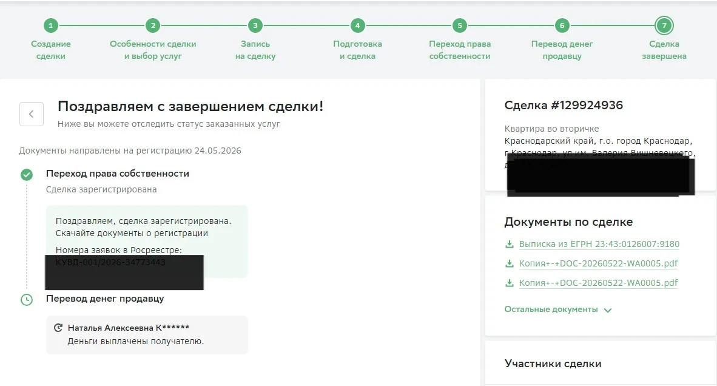The height and width of the screenshot is (386, 717).
Task: Open the first 'Копия+-+DOC-20260522-WA0005.pdf' link
Action: (598, 263)
